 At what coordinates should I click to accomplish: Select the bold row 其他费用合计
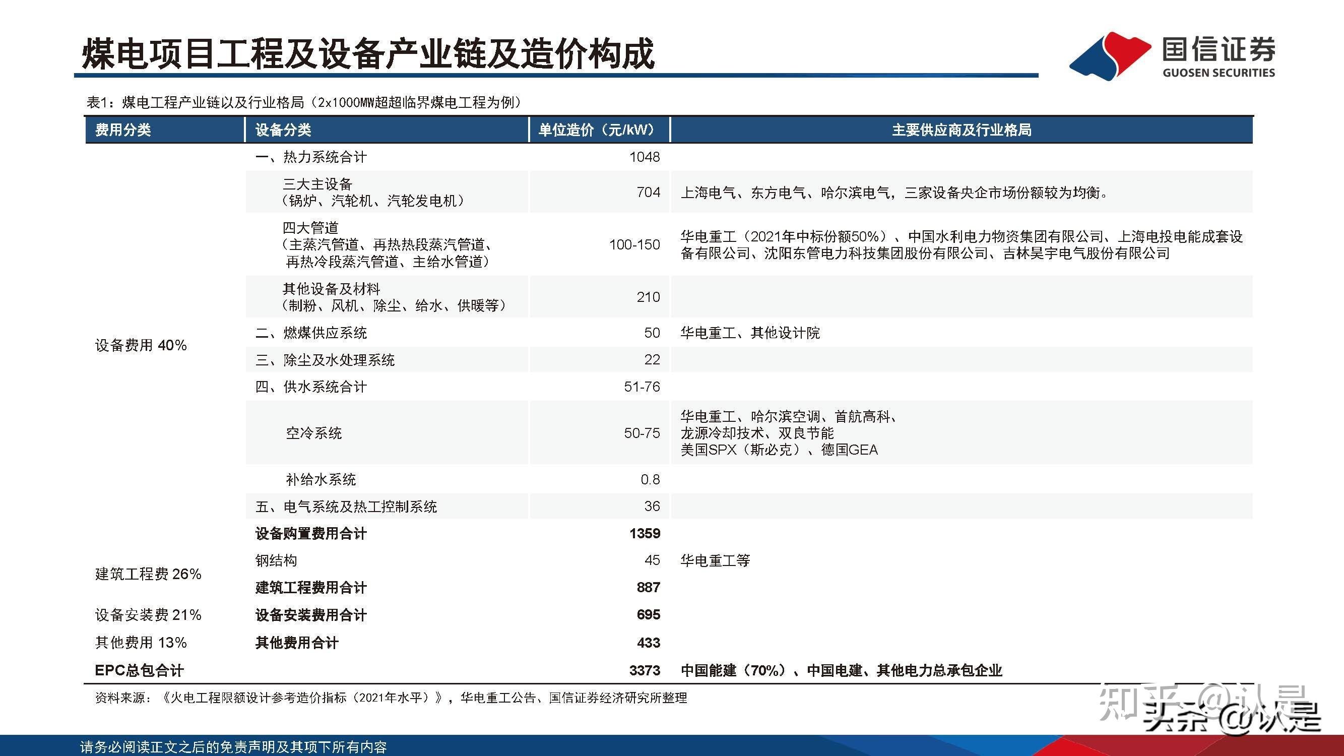click(749, 642)
